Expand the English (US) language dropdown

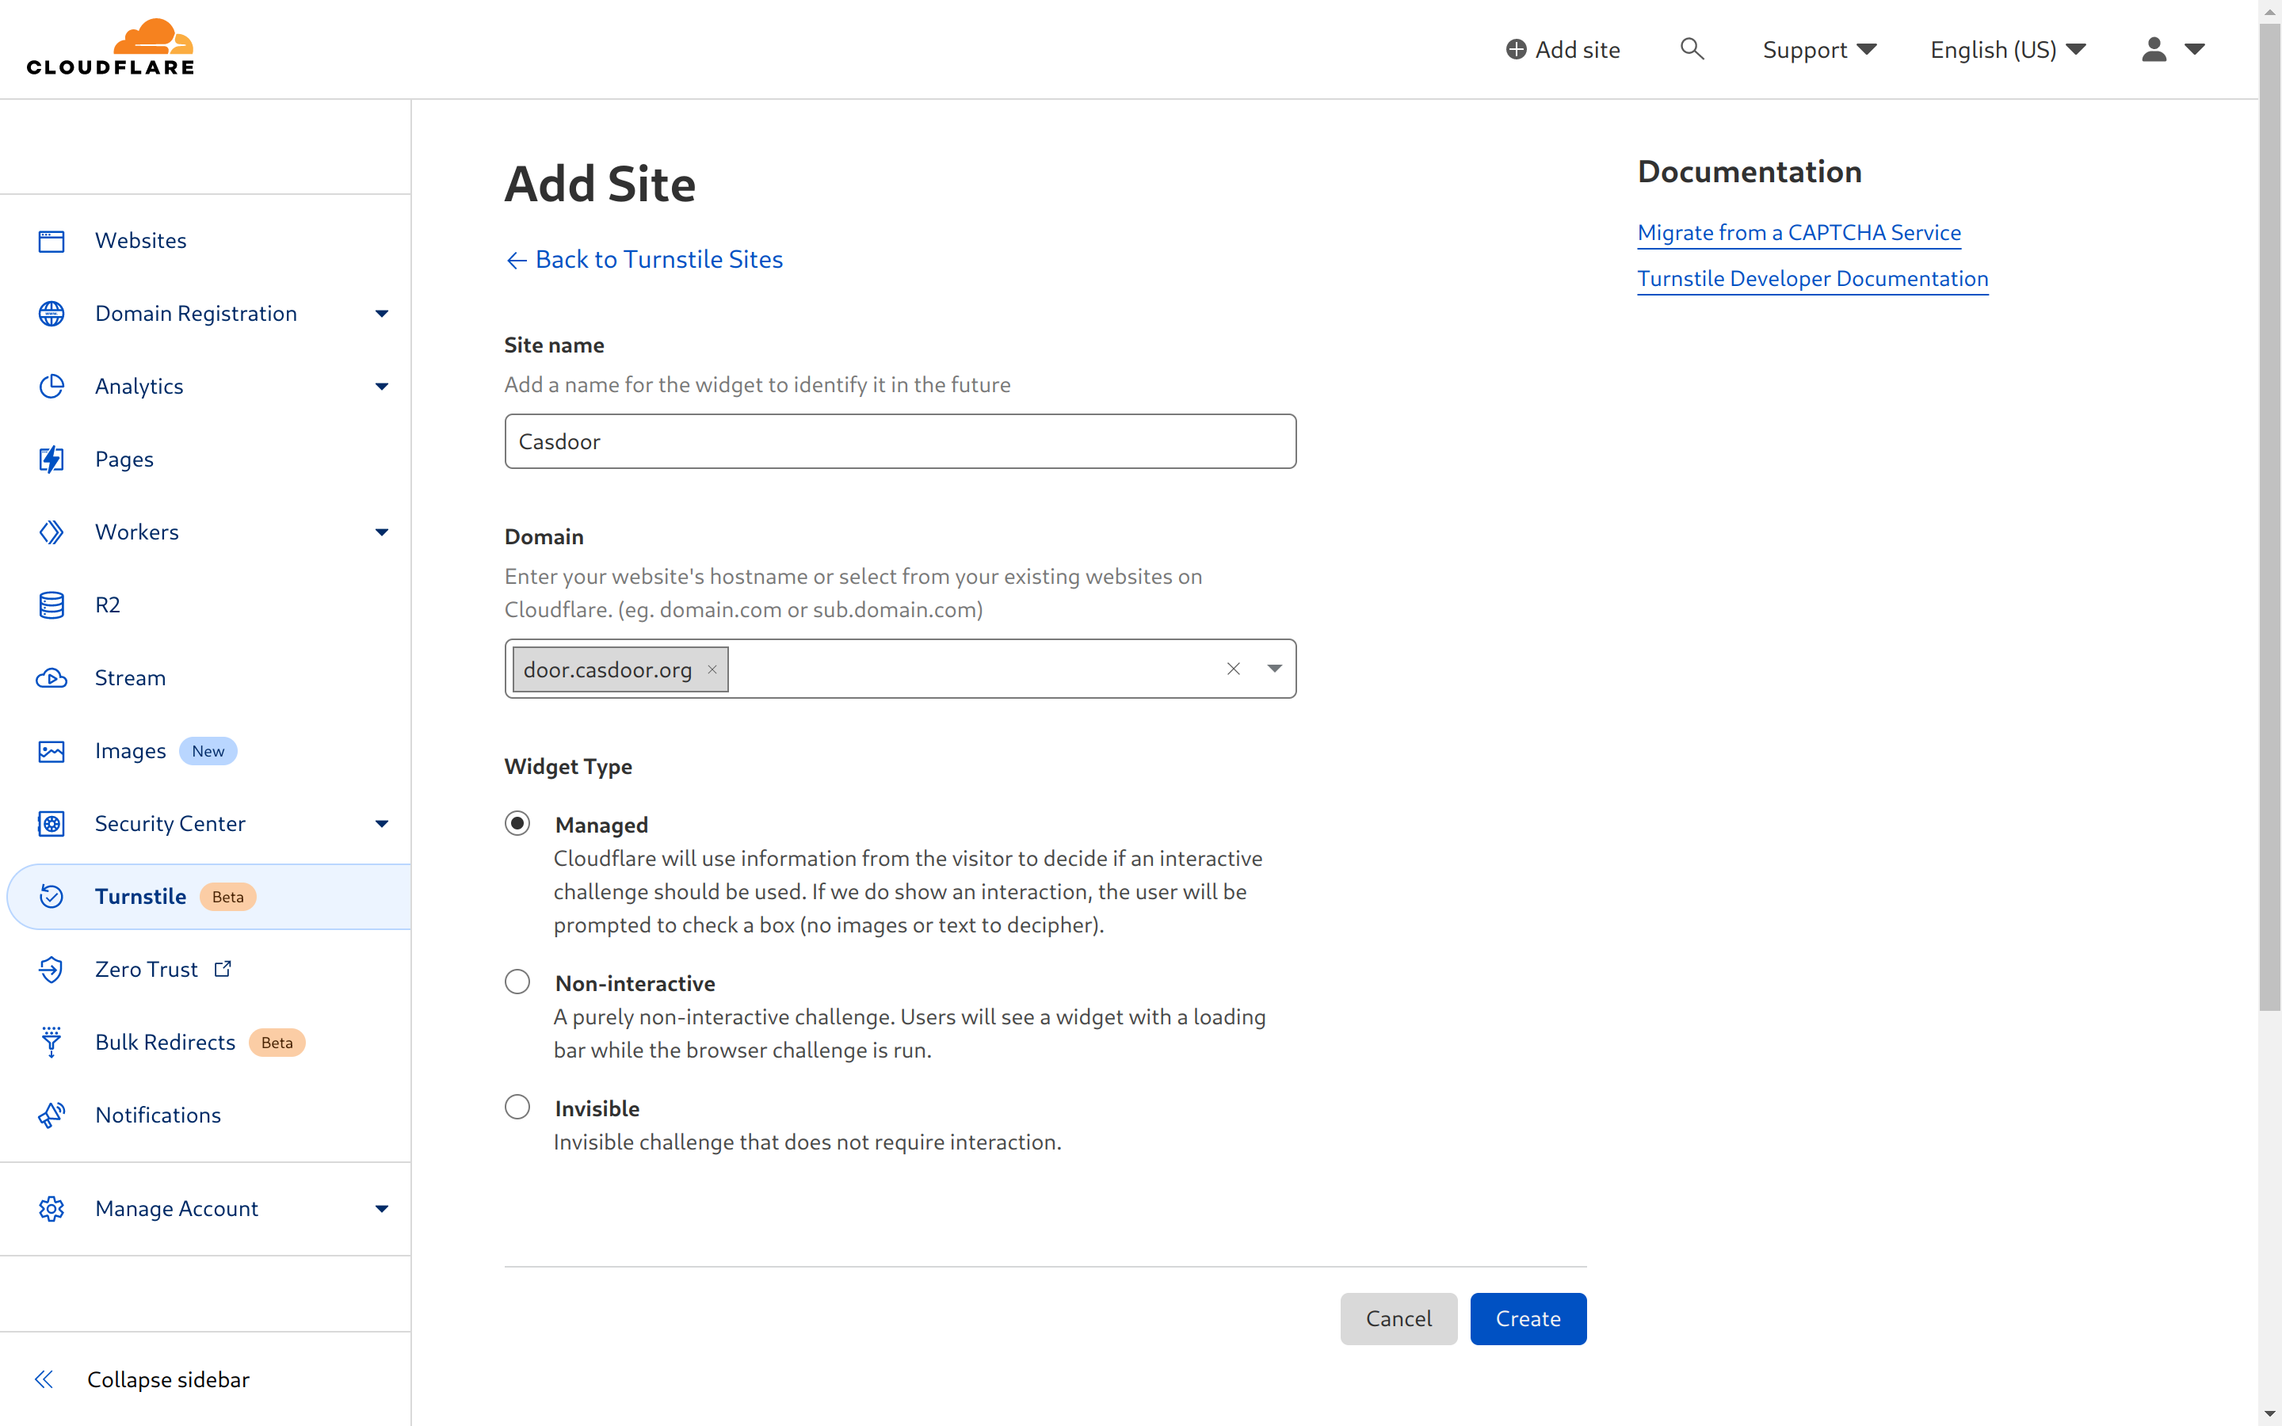2006,49
